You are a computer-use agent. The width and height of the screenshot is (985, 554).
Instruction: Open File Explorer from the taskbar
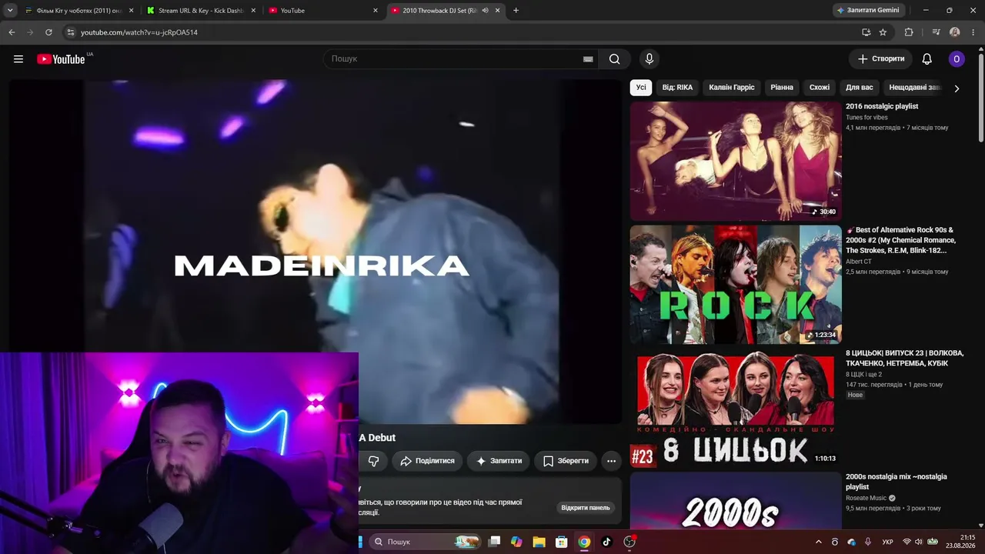click(x=539, y=542)
